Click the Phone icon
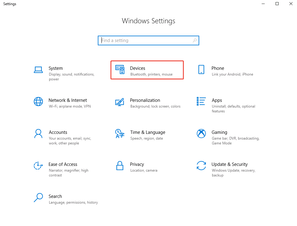 click(x=201, y=70)
